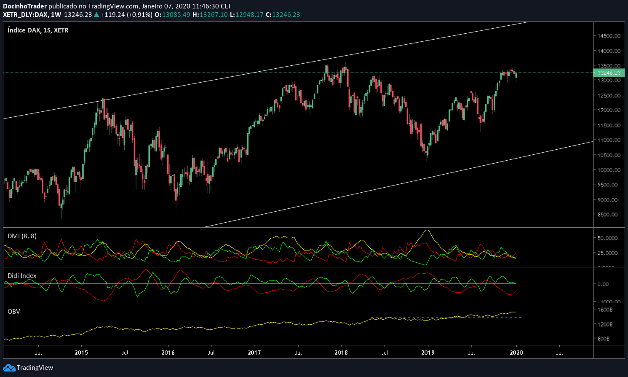Click the 2018 marker on the time axis

click(341, 353)
